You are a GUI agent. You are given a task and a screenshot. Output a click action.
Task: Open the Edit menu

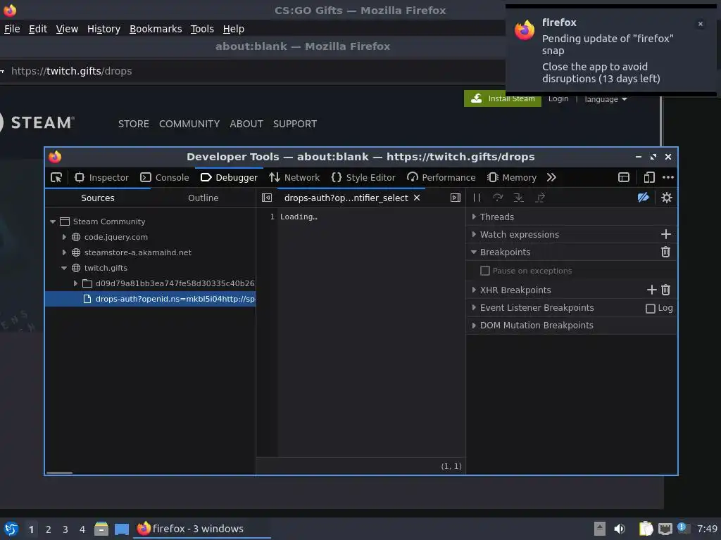[x=38, y=29]
